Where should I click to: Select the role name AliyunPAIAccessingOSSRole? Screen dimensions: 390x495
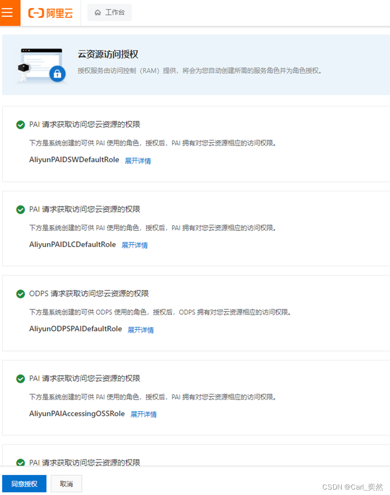coord(77,413)
